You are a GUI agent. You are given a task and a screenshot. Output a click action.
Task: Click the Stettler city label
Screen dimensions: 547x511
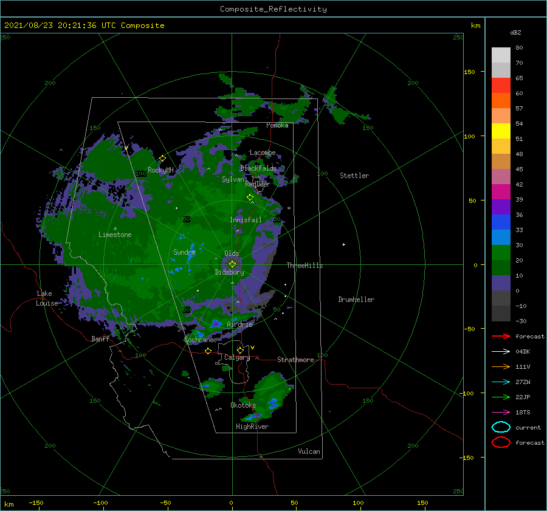(x=354, y=176)
